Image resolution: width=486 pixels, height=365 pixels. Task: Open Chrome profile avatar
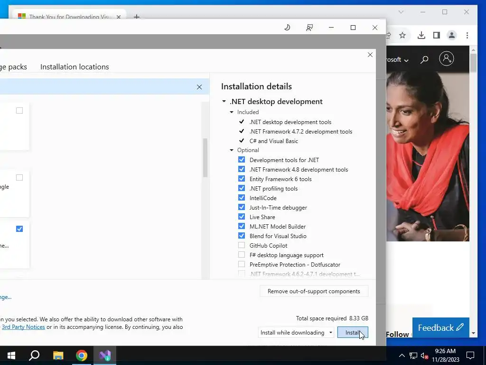pos(452,35)
